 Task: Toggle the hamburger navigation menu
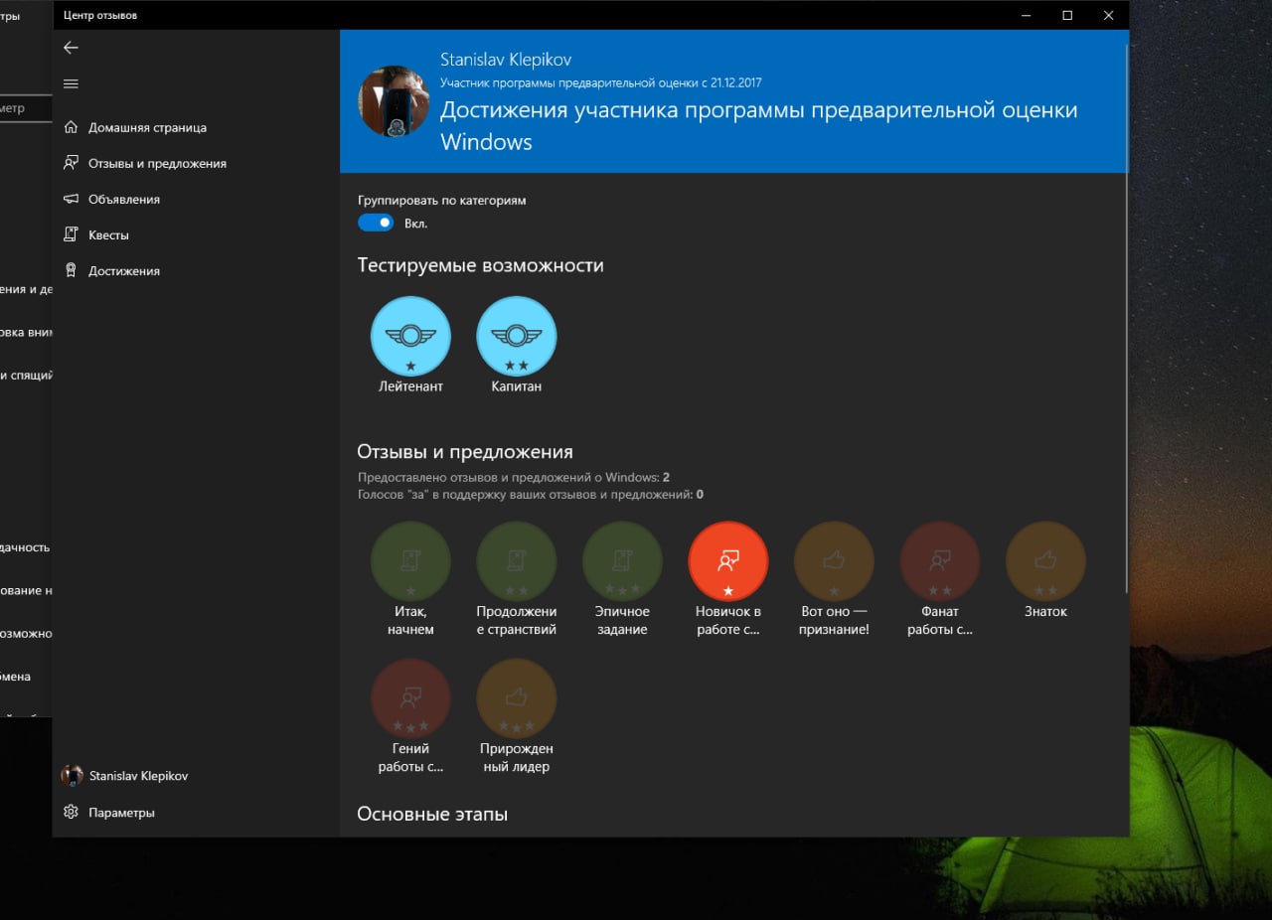70,83
